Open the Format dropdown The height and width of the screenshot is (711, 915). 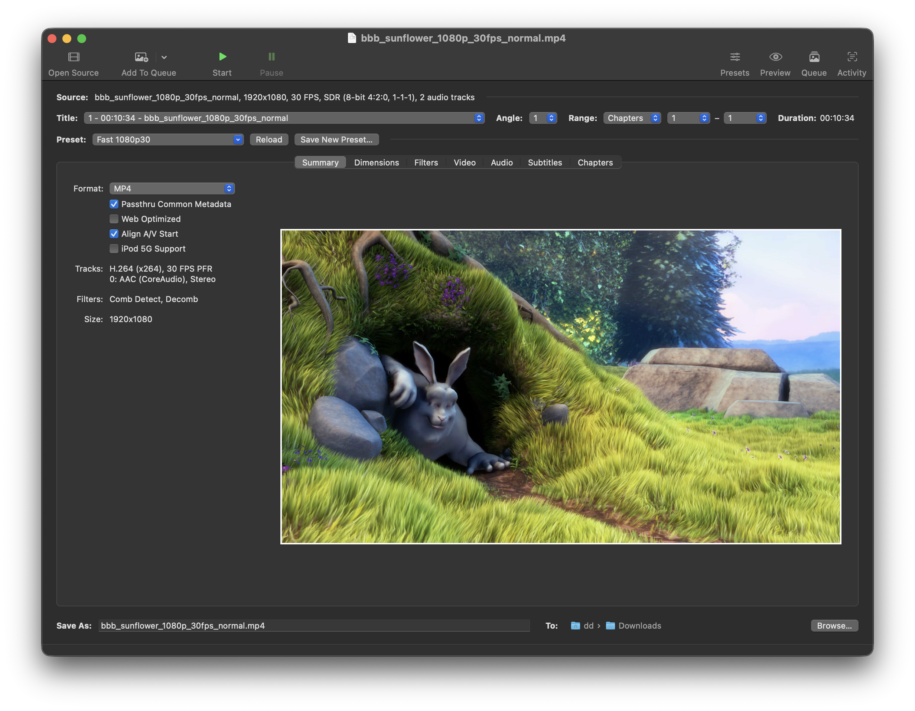(x=172, y=189)
